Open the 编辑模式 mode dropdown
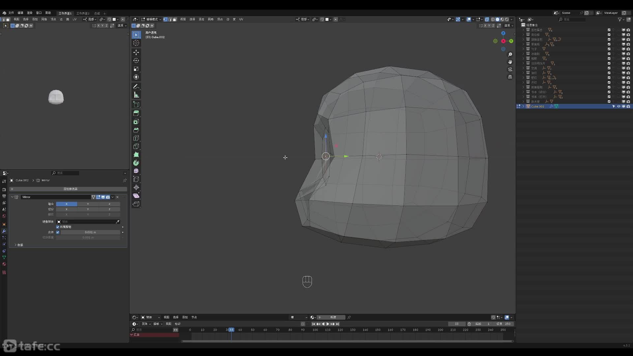This screenshot has height=356, width=633. [152, 19]
